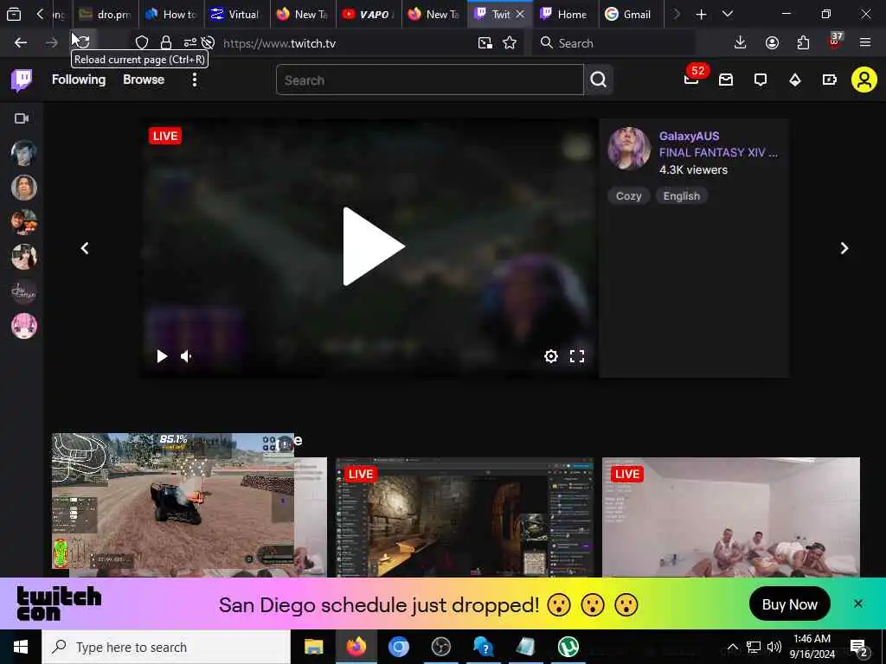
Task: Open picture-in-picture icon in address bar
Action: click(x=485, y=43)
